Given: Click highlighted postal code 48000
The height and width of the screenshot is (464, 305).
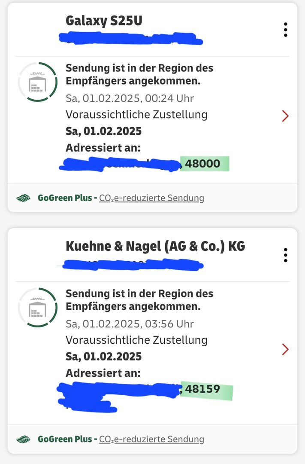Looking at the screenshot, I should pyautogui.click(x=203, y=164).
